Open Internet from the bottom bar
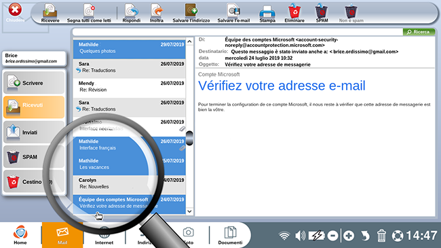The width and height of the screenshot is (441, 248). point(104,235)
